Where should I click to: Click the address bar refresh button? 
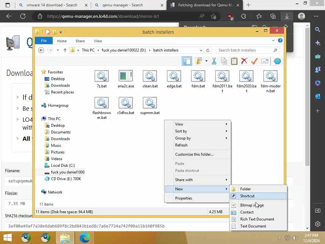[208, 50]
